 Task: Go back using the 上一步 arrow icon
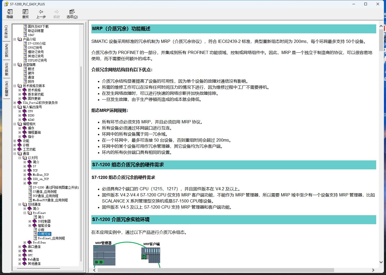point(41,14)
